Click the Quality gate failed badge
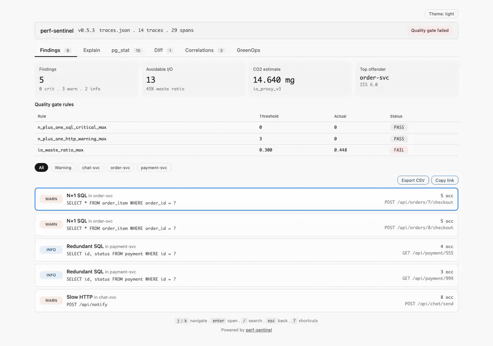The height and width of the screenshot is (346, 493). tap(428, 31)
